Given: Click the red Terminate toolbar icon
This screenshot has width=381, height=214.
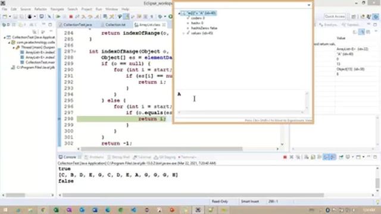Looking at the screenshot, I should click(71, 17).
